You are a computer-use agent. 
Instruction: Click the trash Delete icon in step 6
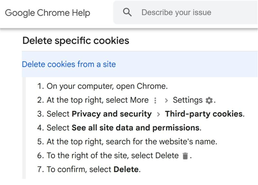[185, 156]
